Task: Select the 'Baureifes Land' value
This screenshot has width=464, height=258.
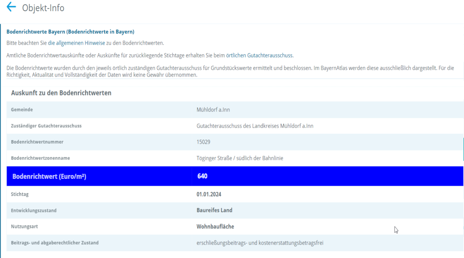Action: point(214,210)
